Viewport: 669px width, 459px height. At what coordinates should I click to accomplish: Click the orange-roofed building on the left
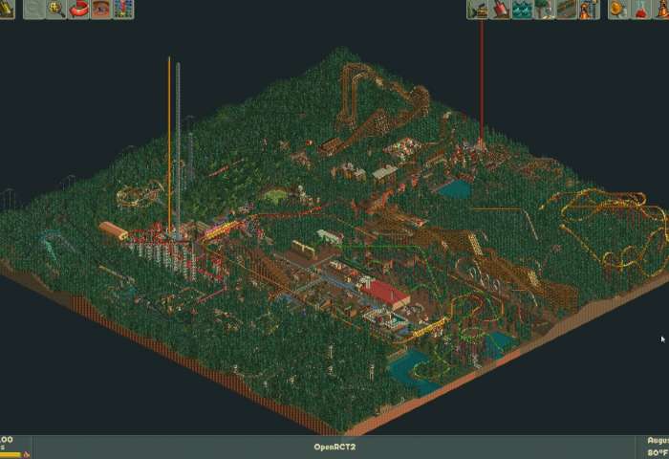(113, 230)
